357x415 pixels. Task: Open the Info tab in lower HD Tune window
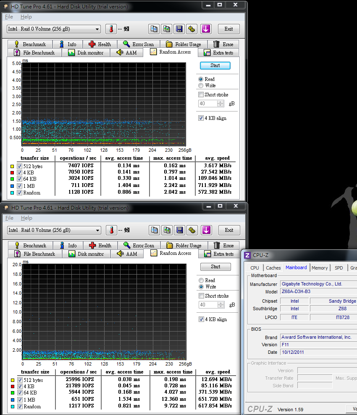coord(68,245)
